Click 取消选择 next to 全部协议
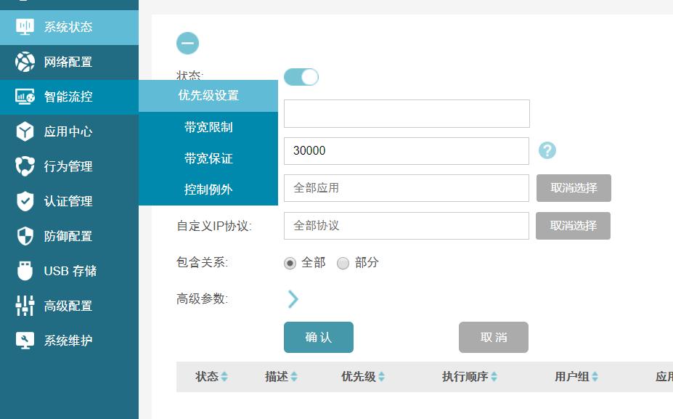Viewport: 673px width, 419px height. [573, 226]
